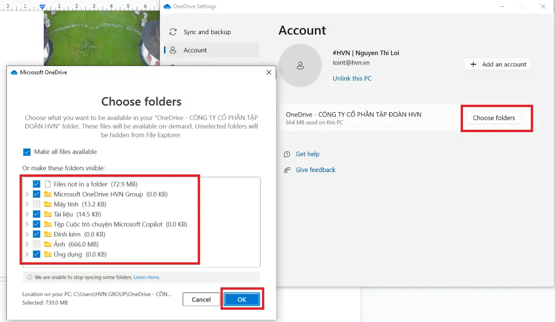Expand the Tài liệu folder tree
Viewport: 555px width, 322px height.
point(27,214)
